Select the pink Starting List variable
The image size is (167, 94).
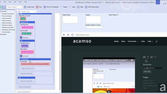coord(27,28)
